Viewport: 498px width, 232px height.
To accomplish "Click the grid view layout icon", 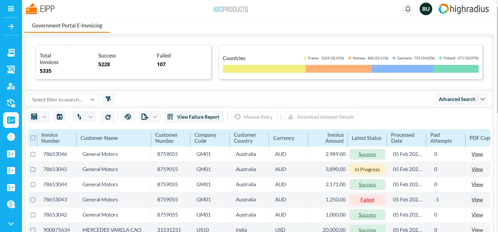I will (34, 117).
